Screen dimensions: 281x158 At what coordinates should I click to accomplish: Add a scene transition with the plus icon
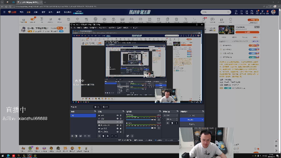[x=168, y=123]
